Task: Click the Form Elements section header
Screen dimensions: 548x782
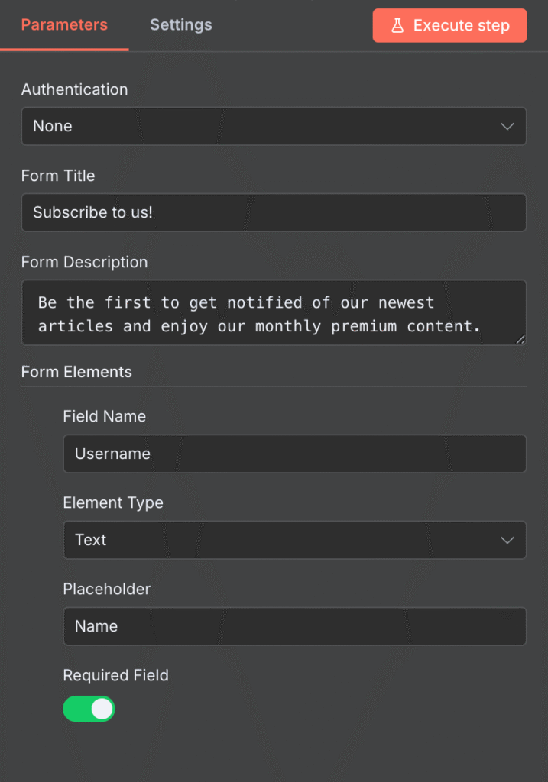Action: click(76, 372)
